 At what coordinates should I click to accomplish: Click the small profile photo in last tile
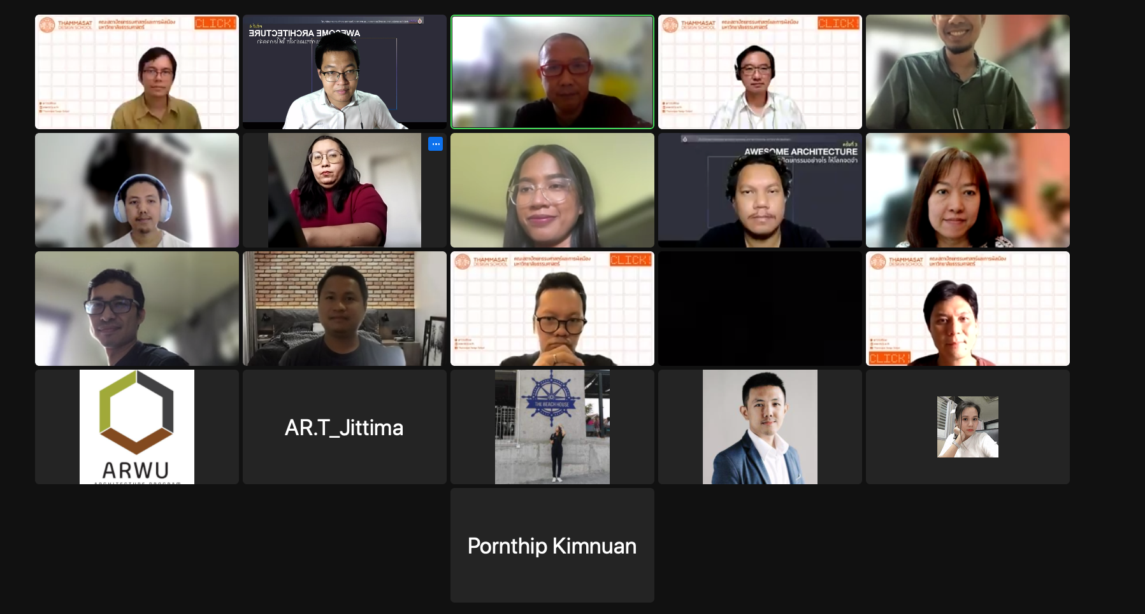[x=968, y=427]
